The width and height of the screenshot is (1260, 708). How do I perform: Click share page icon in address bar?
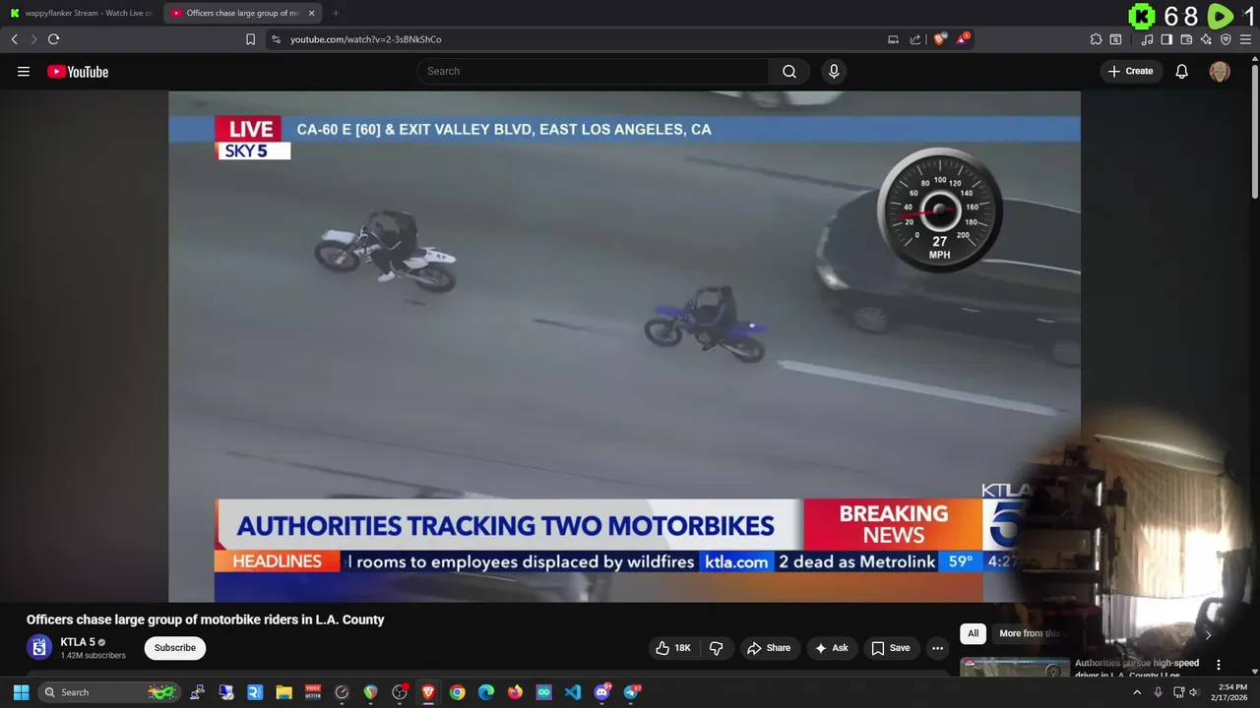pos(915,39)
